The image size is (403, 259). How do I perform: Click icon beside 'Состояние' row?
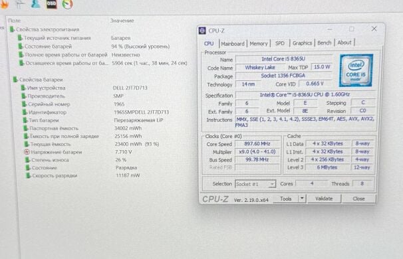tap(28, 168)
